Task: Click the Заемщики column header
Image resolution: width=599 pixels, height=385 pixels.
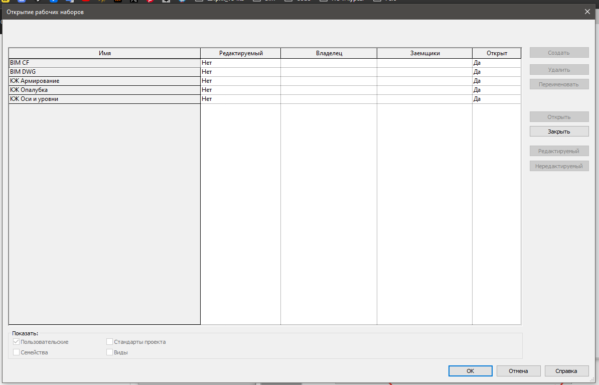Action: [x=424, y=53]
